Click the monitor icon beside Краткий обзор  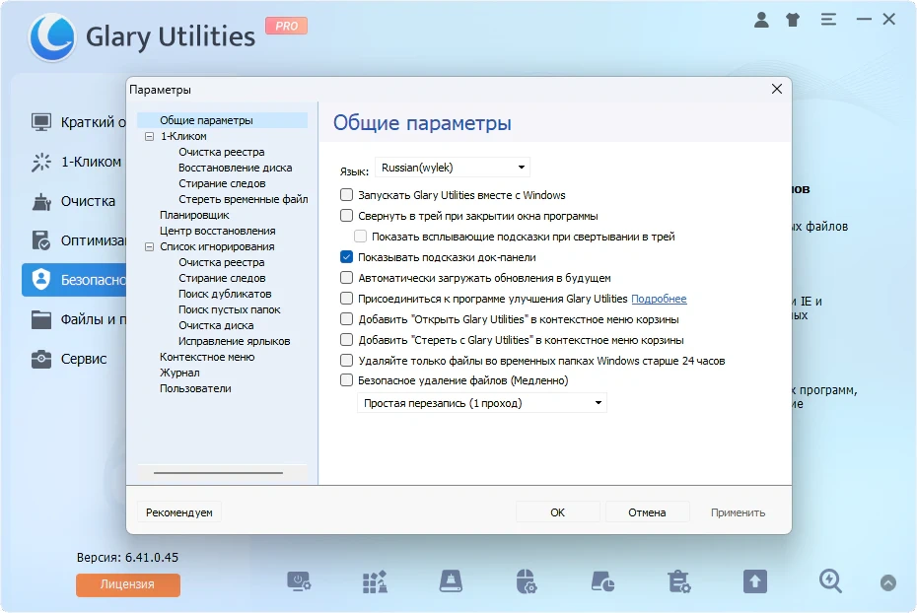point(41,122)
